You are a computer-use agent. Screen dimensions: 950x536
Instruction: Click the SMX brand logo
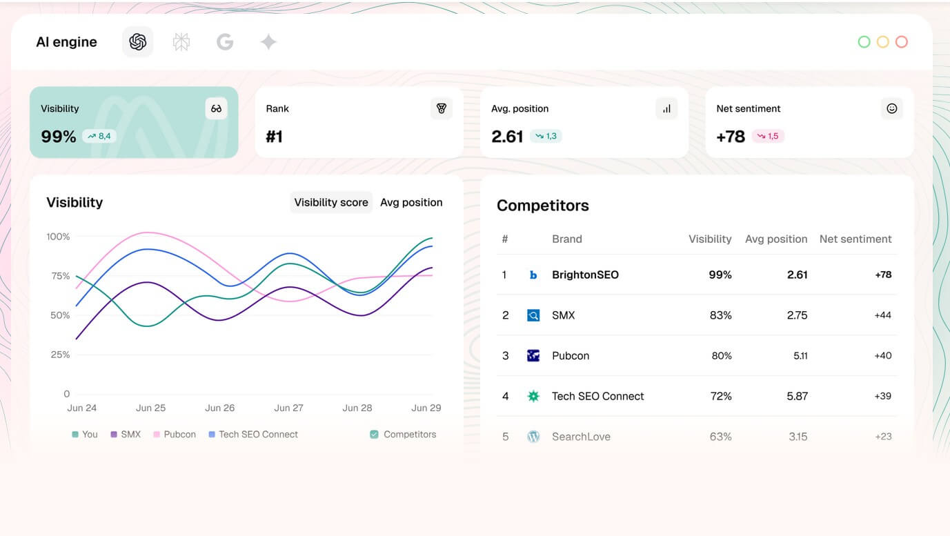533,315
